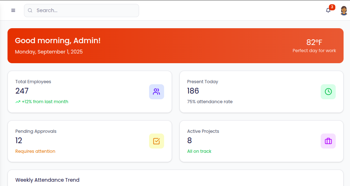This screenshot has width=350, height=186.
Task: Click the Present Today clock icon
Action: [328, 92]
